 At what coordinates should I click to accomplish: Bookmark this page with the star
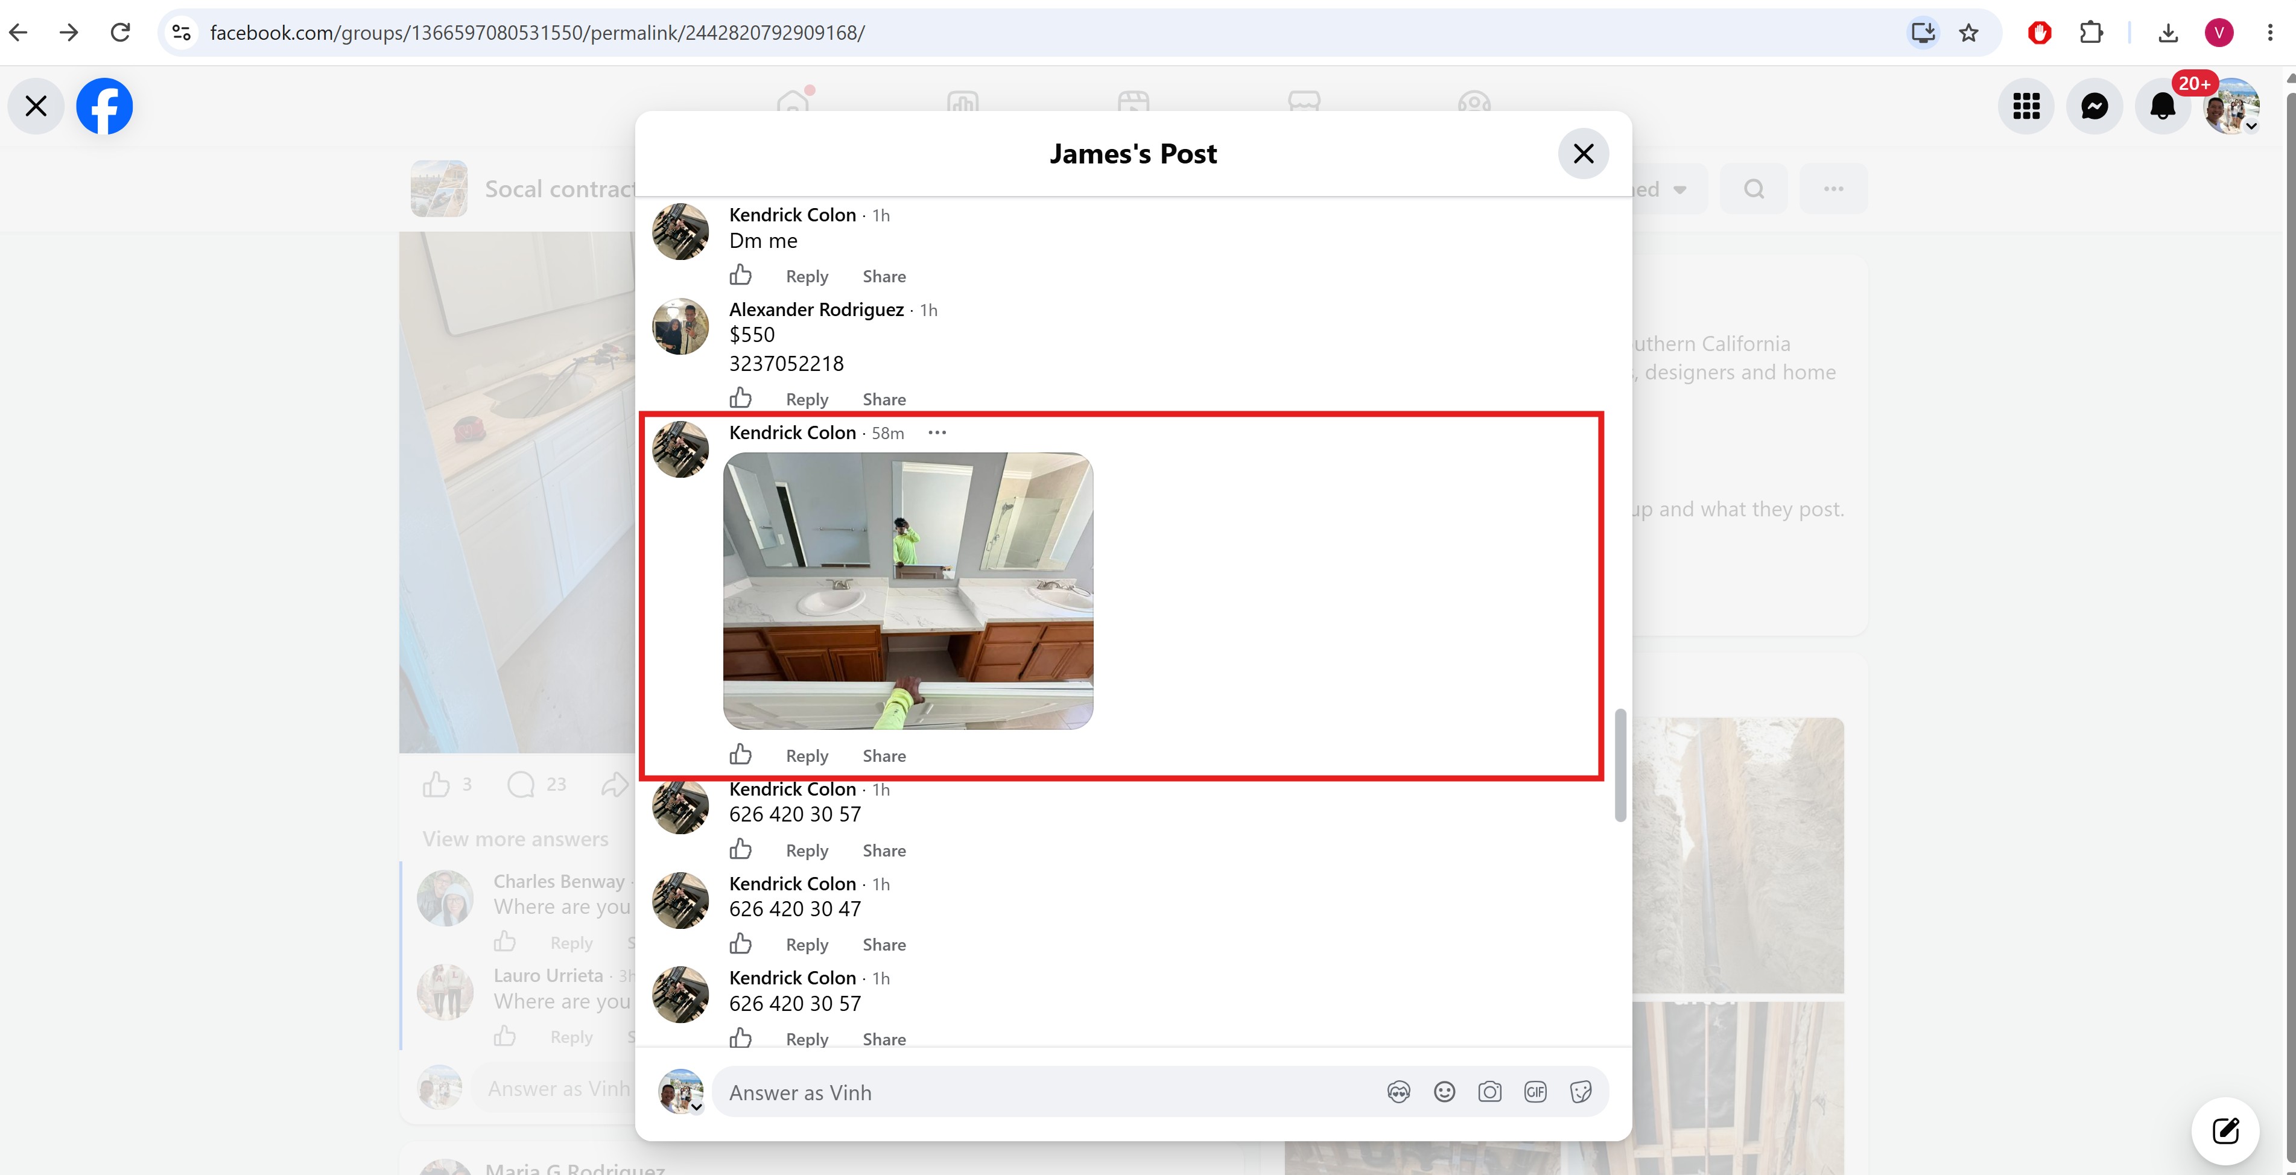click(1969, 33)
